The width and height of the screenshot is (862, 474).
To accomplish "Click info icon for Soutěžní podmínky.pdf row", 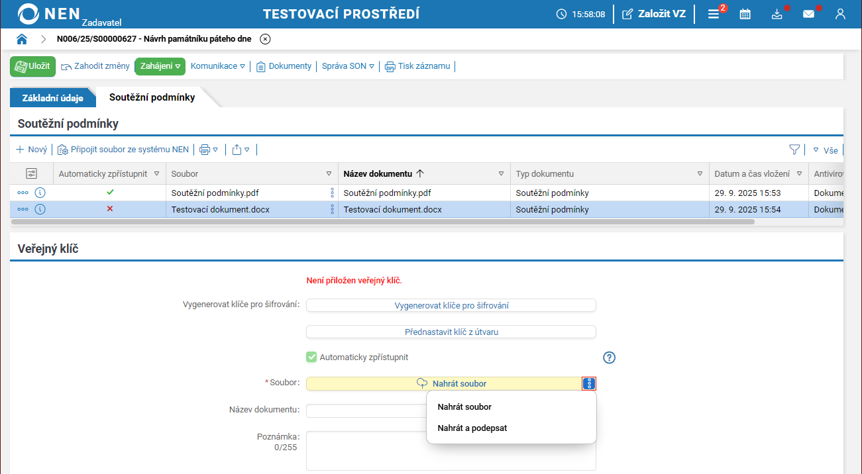I will click(40, 193).
